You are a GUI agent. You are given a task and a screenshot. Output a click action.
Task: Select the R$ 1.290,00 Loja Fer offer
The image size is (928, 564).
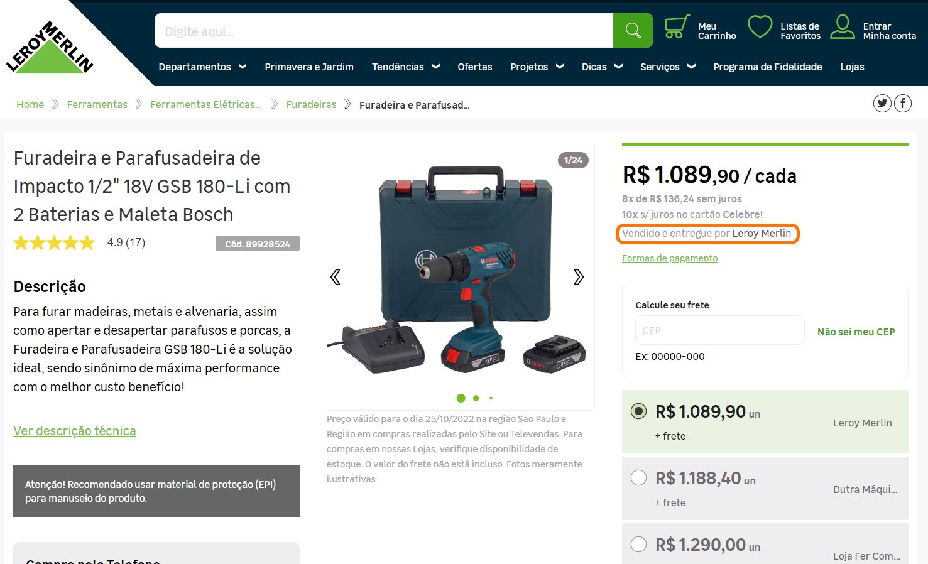click(x=638, y=545)
